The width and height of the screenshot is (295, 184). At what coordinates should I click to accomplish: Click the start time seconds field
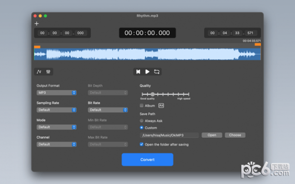coord(67,33)
